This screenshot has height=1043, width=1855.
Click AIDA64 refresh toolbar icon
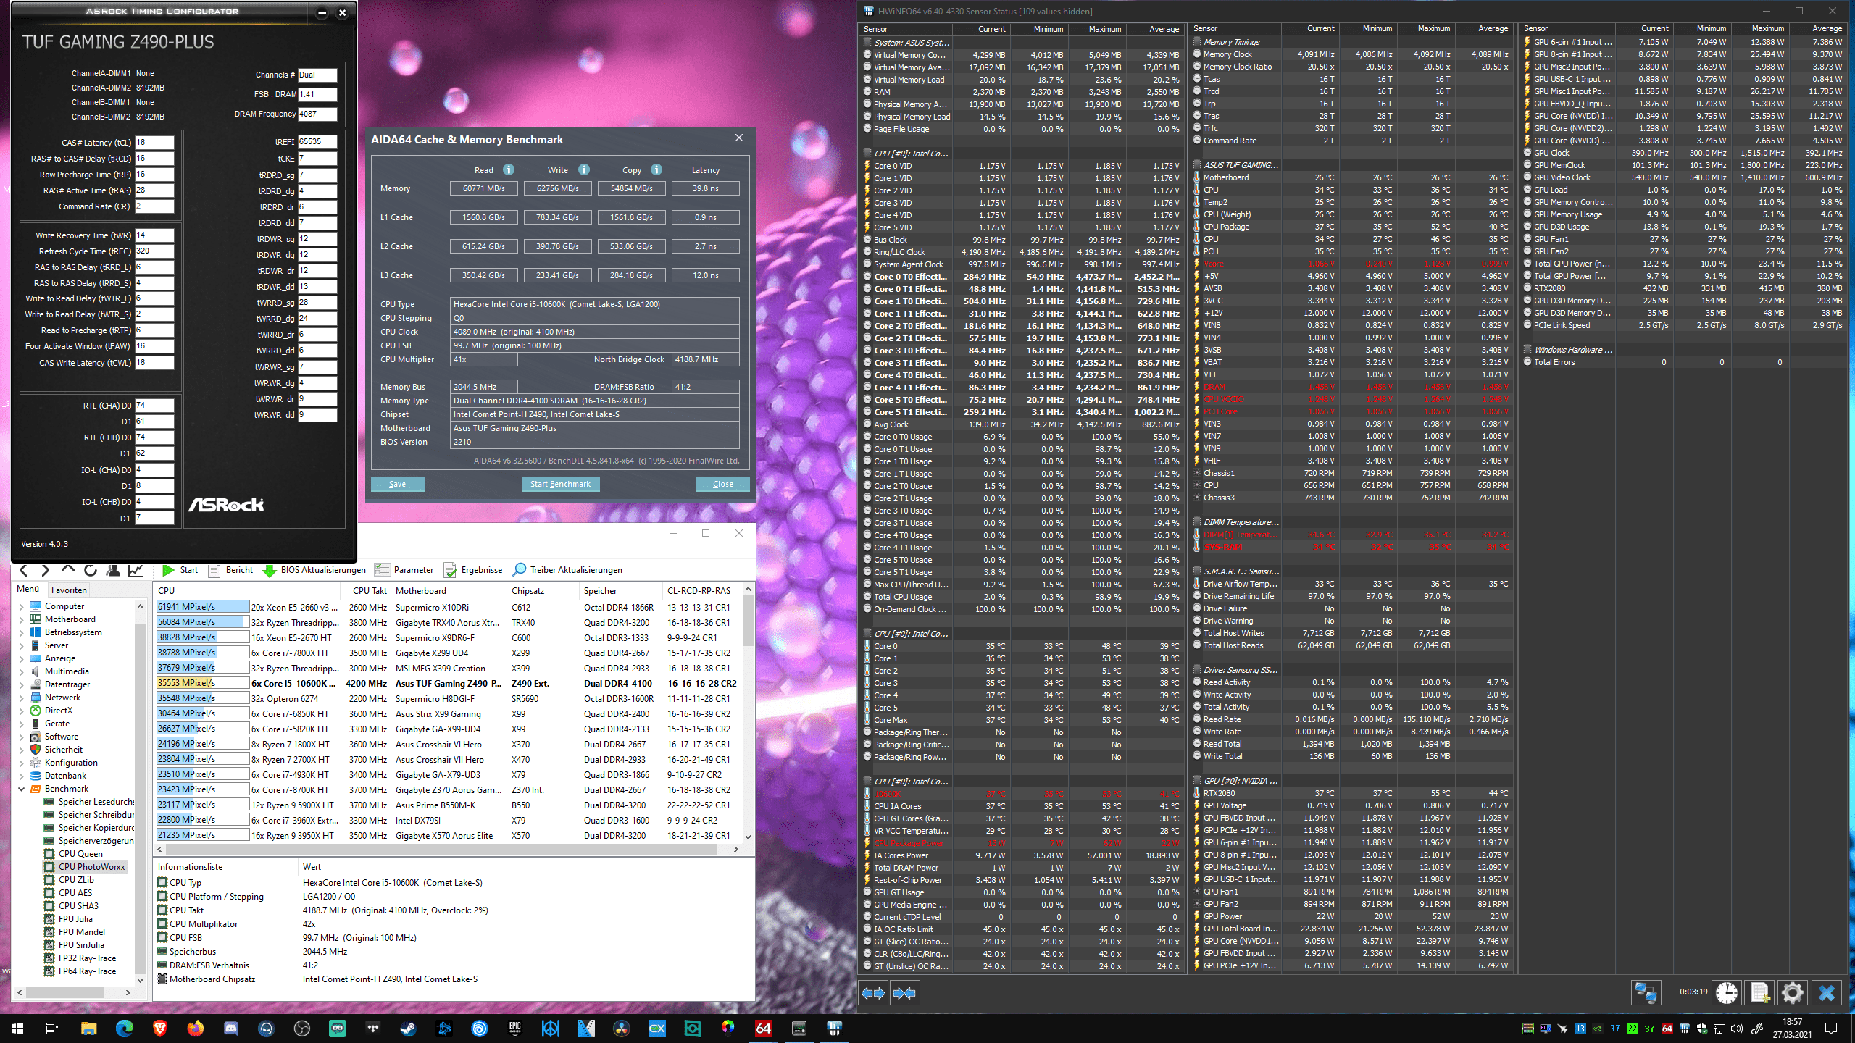click(x=91, y=571)
